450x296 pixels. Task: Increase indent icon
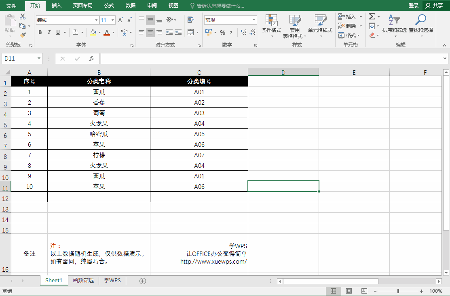pos(178,32)
